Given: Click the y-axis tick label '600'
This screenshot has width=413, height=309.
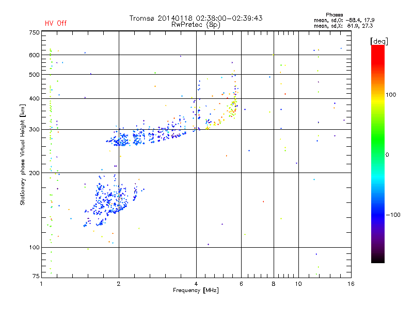Looking at the screenshot, I should tap(34, 55).
